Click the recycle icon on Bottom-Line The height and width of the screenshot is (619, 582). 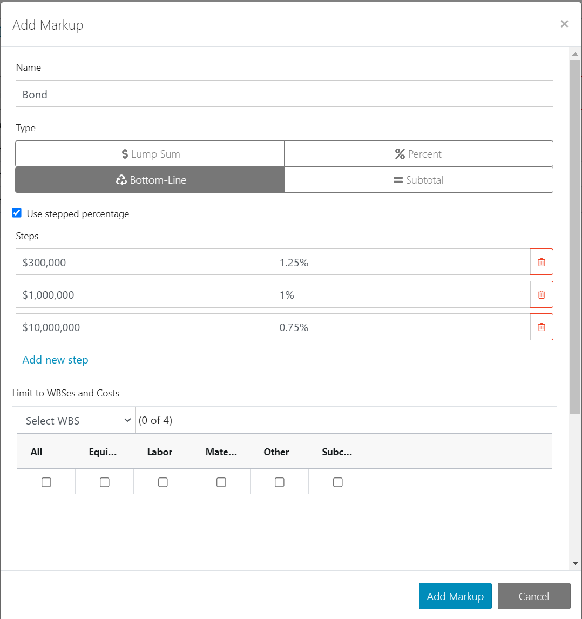click(121, 180)
